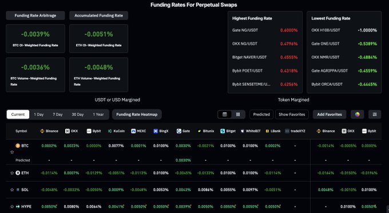The width and height of the screenshot is (389, 213).
Task: Select the 30 Day tab
Action: (78, 114)
